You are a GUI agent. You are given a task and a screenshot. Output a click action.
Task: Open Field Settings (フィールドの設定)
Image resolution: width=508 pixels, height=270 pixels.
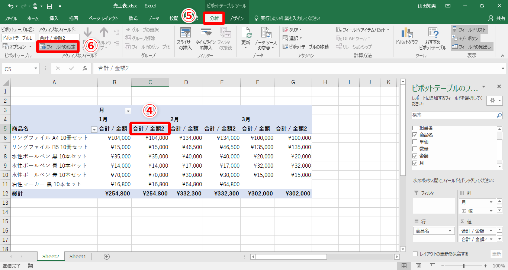point(58,47)
